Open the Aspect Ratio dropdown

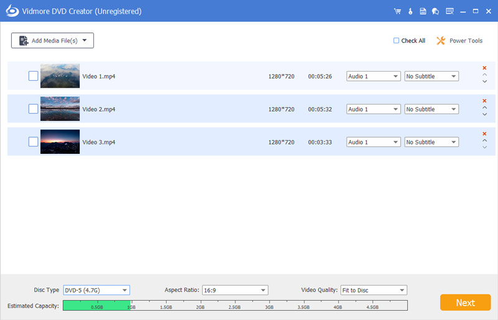pyautogui.click(x=235, y=290)
